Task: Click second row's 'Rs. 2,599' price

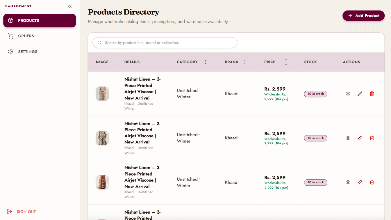Action: tap(275, 134)
